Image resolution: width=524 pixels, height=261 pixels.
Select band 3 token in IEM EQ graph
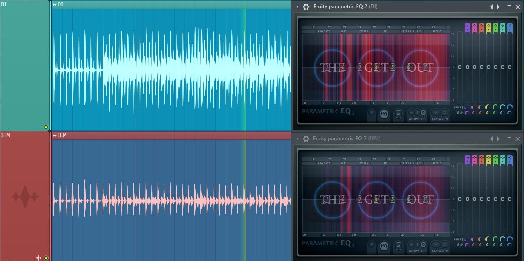click(x=360, y=199)
